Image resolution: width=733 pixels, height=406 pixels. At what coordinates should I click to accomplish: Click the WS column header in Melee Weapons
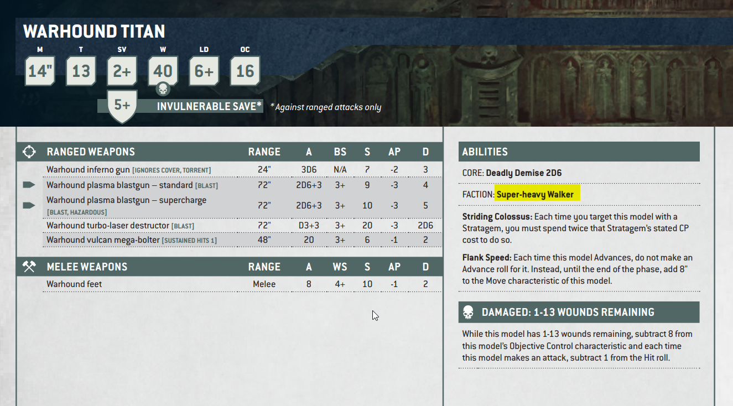point(340,267)
